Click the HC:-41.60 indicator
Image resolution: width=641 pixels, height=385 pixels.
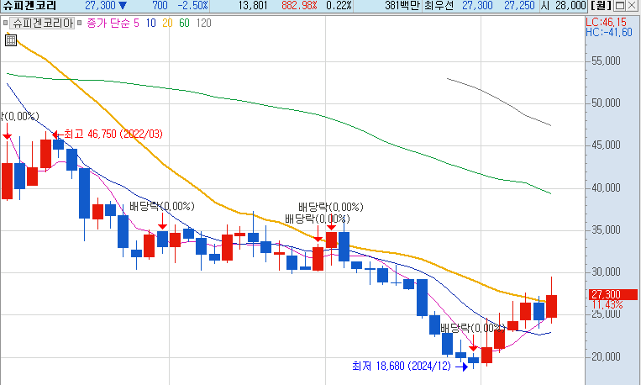pyautogui.click(x=609, y=32)
